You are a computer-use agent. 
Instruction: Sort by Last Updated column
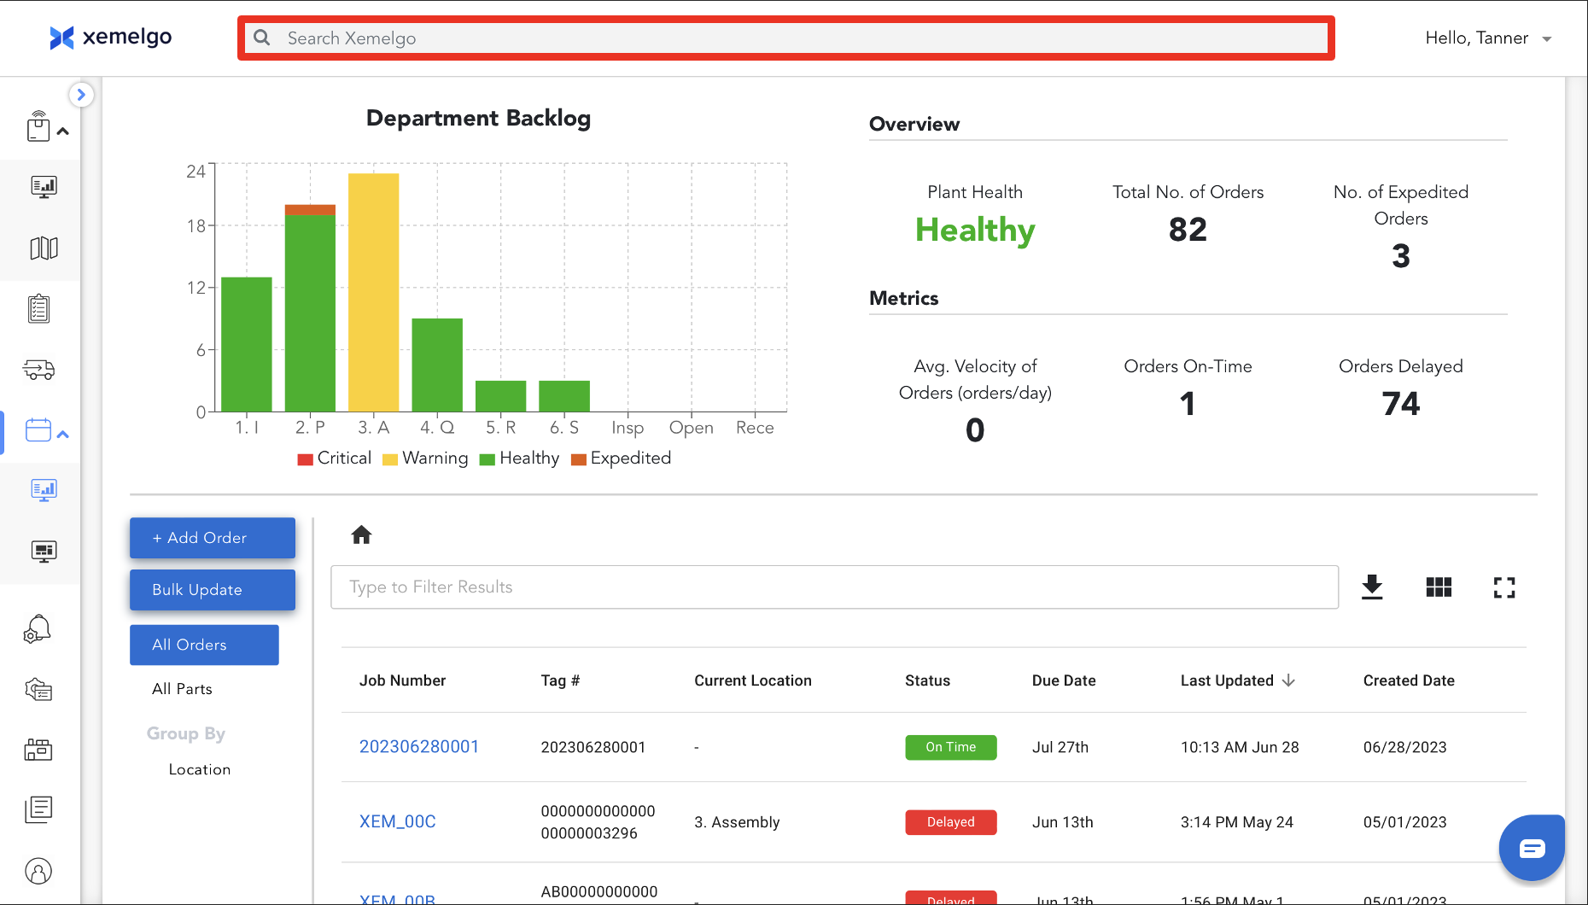tap(1227, 680)
